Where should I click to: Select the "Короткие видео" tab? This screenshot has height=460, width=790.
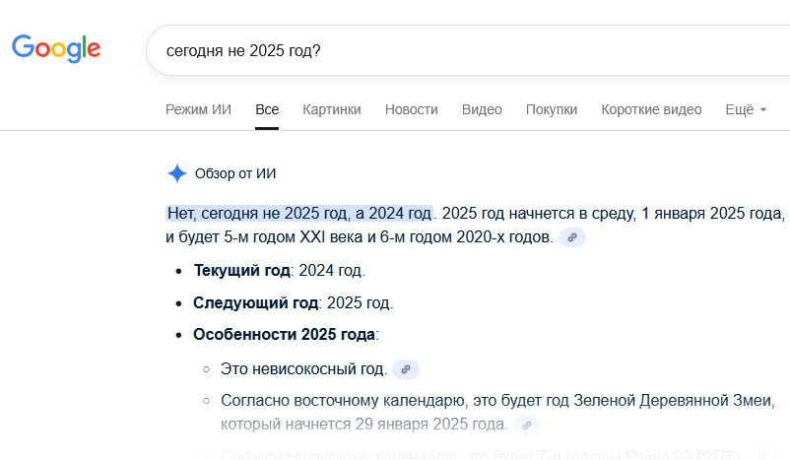pyautogui.click(x=651, y=109)
